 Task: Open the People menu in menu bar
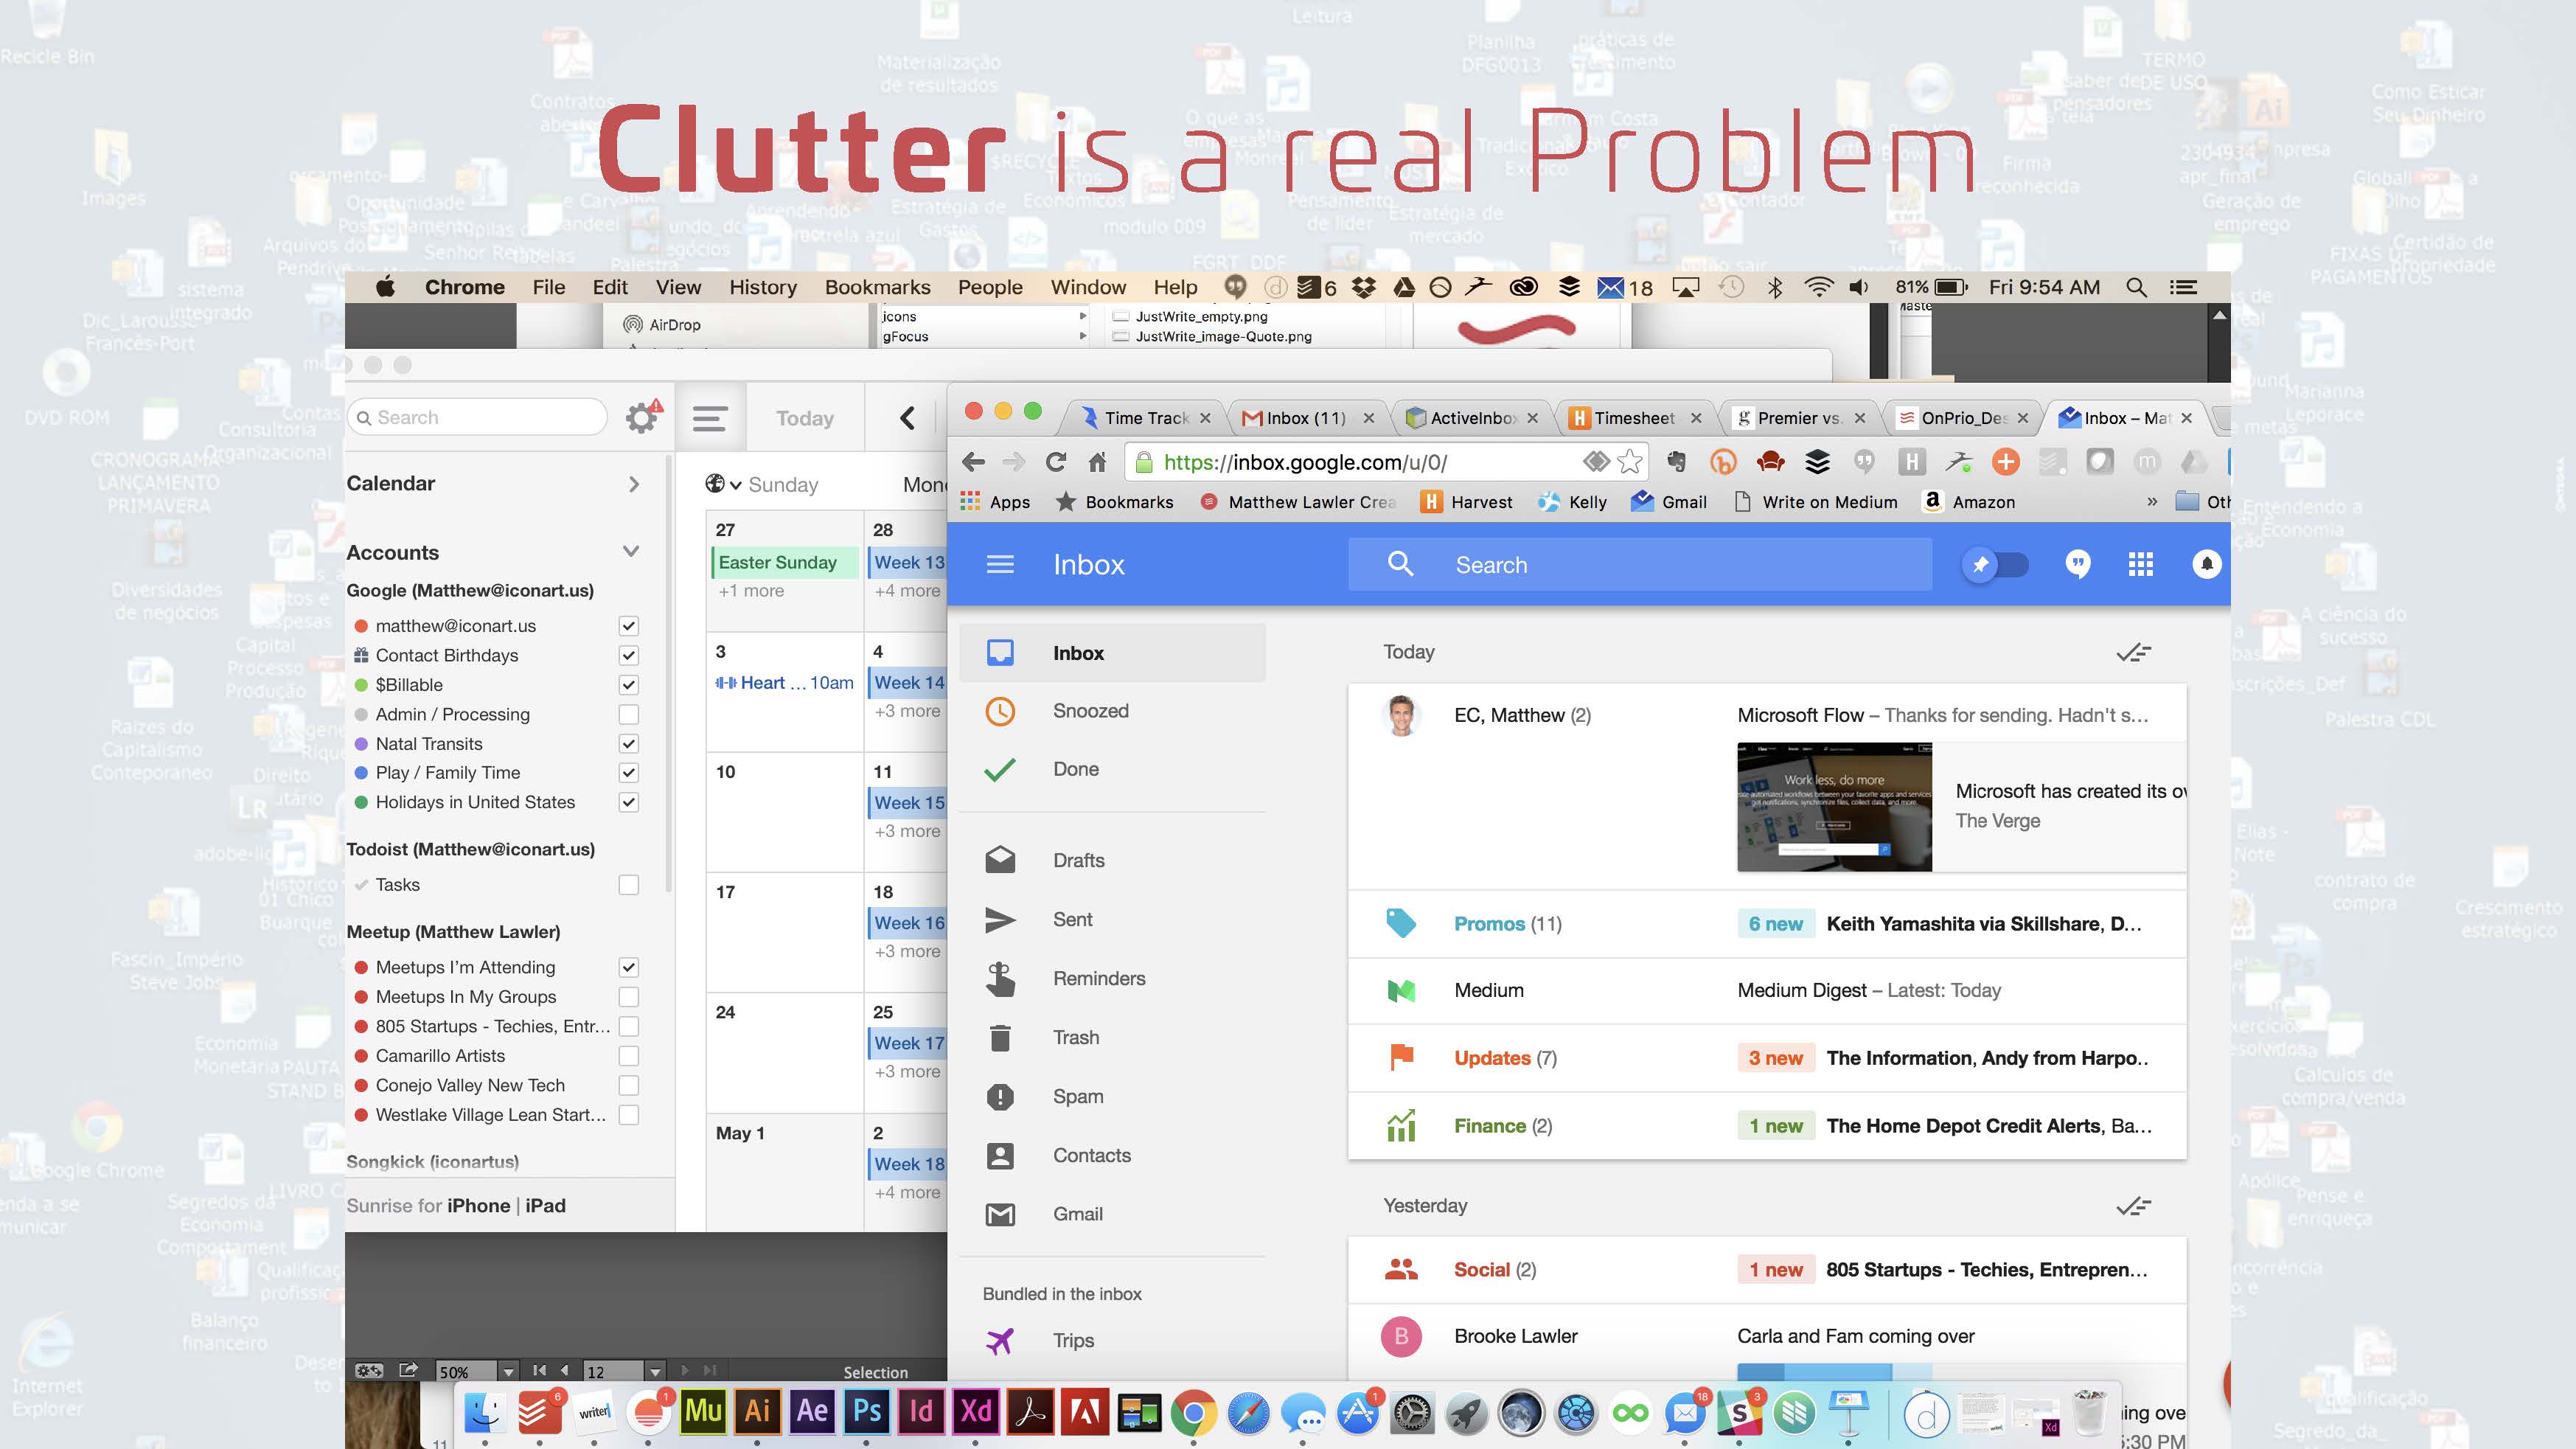tap(990, 288)
